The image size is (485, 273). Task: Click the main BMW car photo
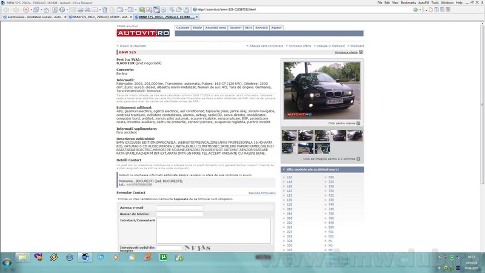pyautogui.click(x=322, y=90)
